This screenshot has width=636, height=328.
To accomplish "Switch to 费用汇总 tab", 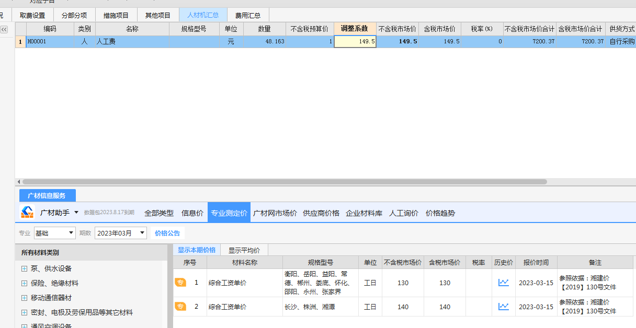I will click(248, 15).
